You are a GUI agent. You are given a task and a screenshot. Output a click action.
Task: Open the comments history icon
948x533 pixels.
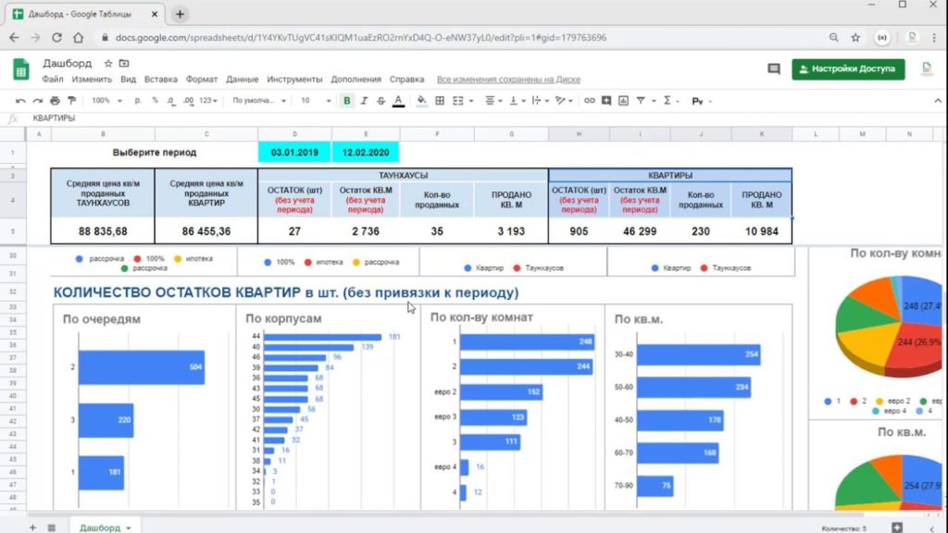point(774,68)
